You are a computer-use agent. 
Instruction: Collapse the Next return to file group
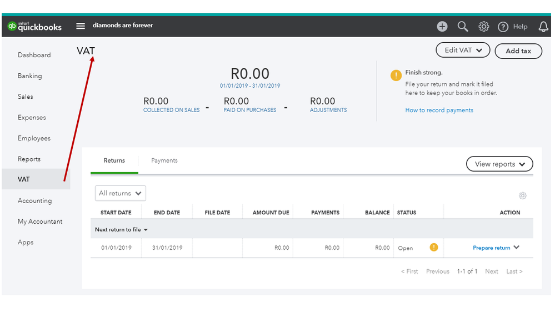pos(146,230)
